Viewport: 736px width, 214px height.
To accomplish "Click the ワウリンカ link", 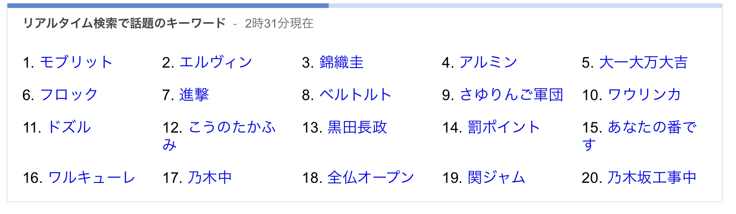I will click(644, 95).
